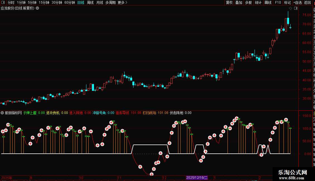Select the 60分钟 period

pyautogui.click(x=70, y=3)
